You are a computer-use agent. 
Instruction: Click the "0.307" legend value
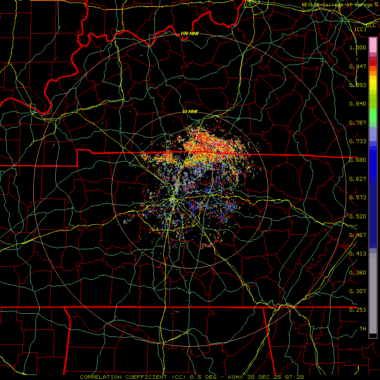pyautogui.click(x=358, y=291)
